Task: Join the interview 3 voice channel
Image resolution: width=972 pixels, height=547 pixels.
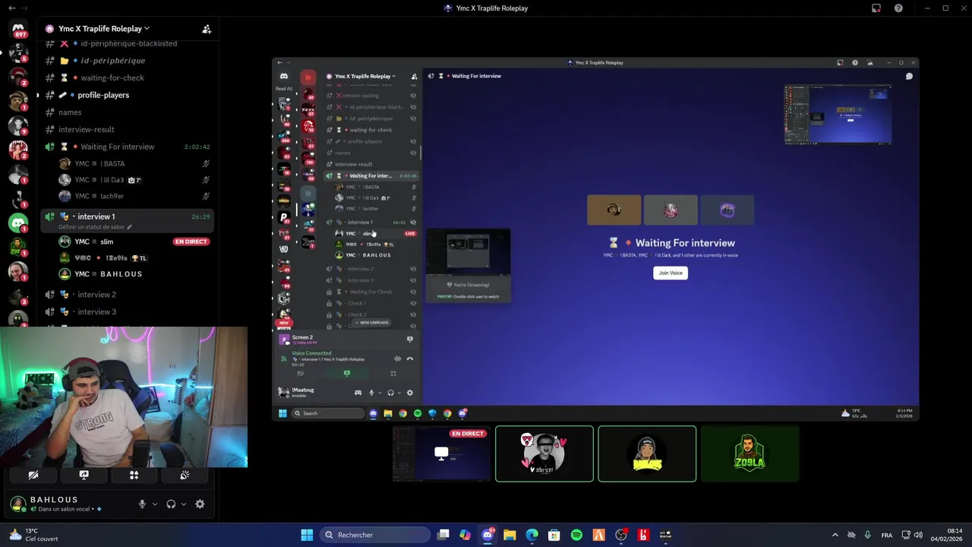Action: click(x=126, y=311)
